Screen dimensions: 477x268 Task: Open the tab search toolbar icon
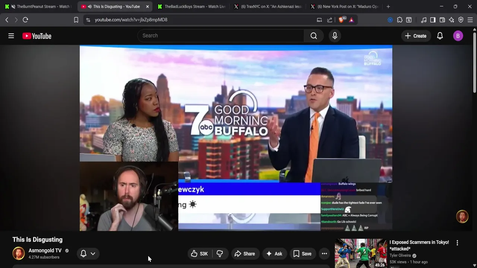pos(409,20)
